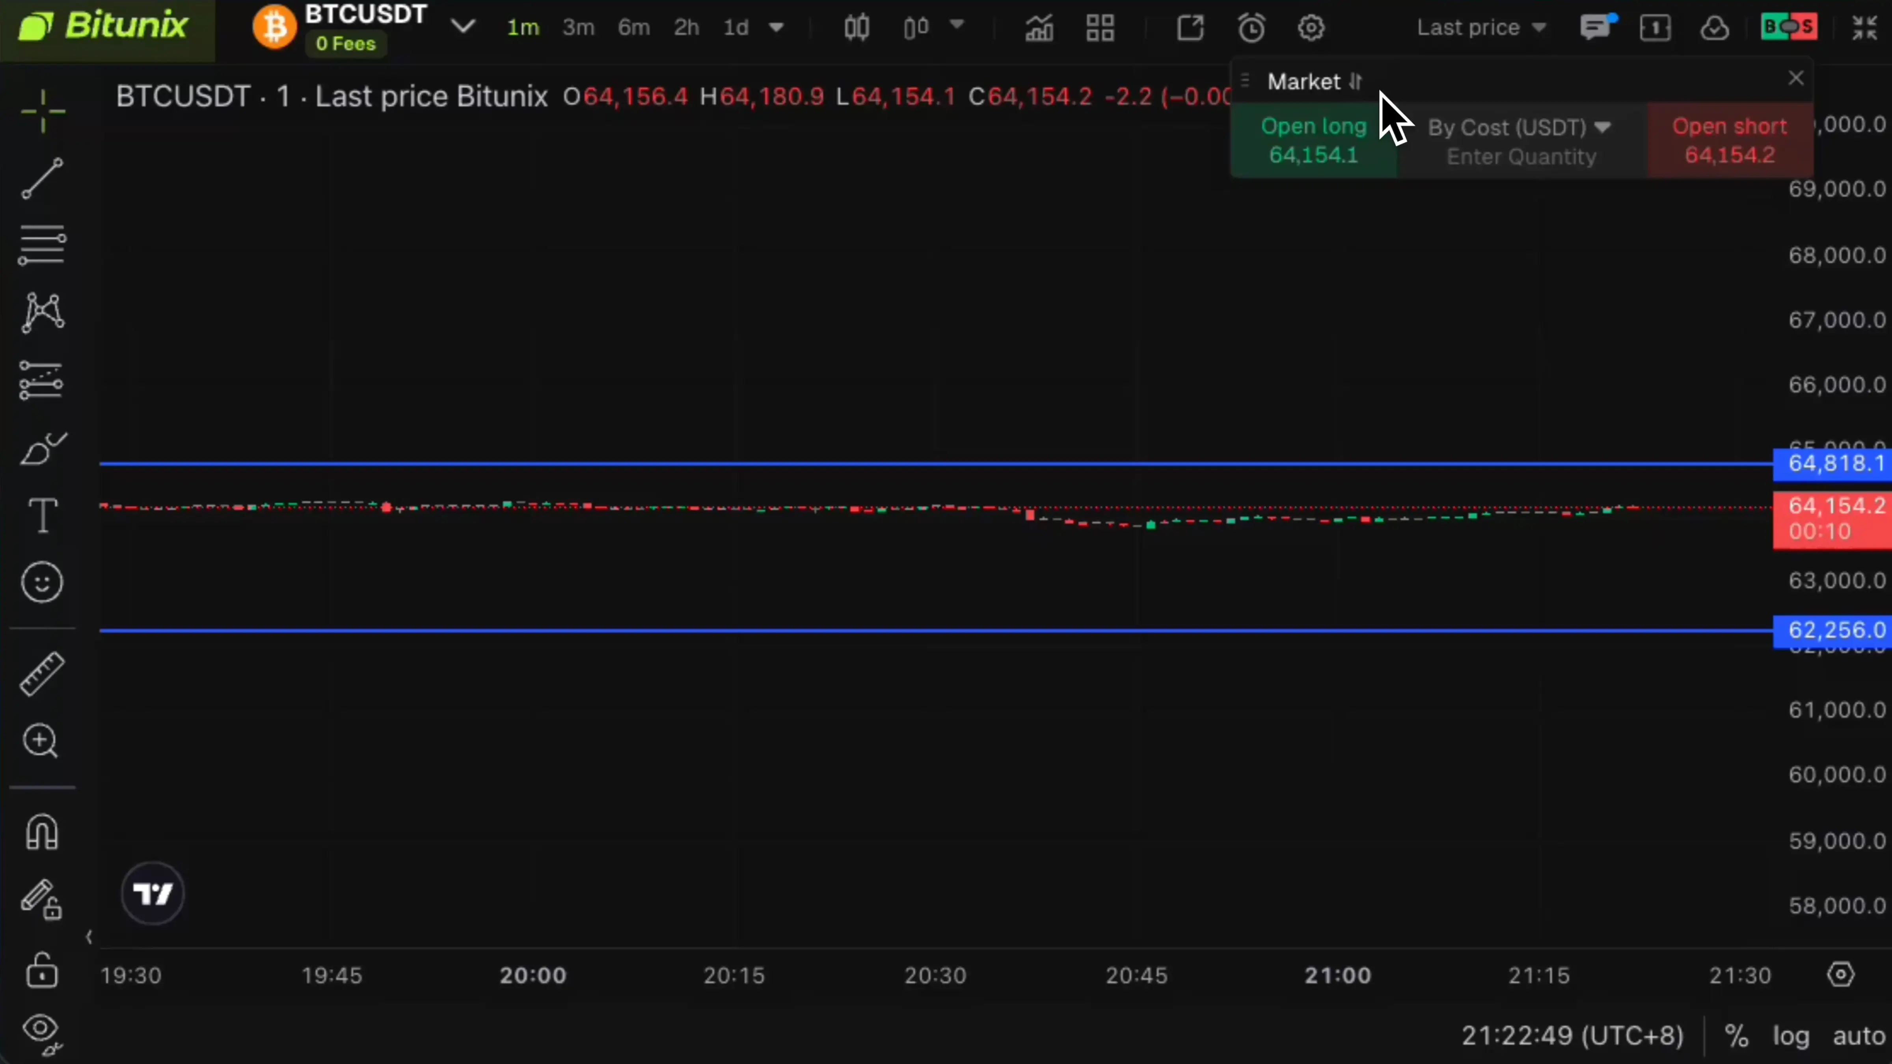Select the 64,818.1 horizontal line label
The image size is (1892, 1064).
1832,463
